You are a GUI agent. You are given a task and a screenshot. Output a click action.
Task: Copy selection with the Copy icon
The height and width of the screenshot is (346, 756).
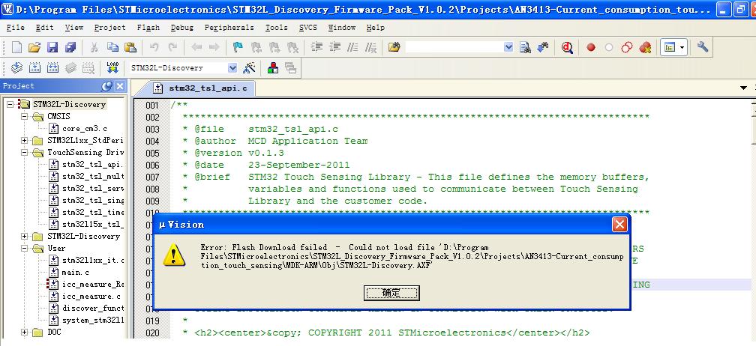click(112, 47)
